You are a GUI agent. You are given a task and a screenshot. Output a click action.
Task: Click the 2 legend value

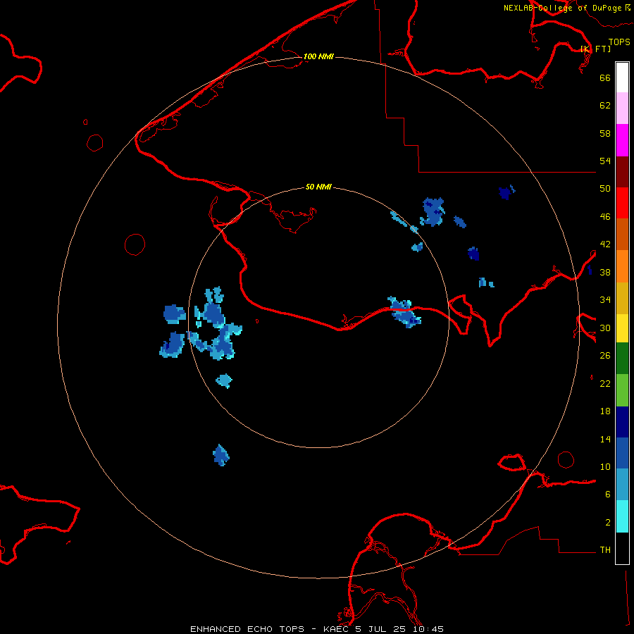[608, 523]
